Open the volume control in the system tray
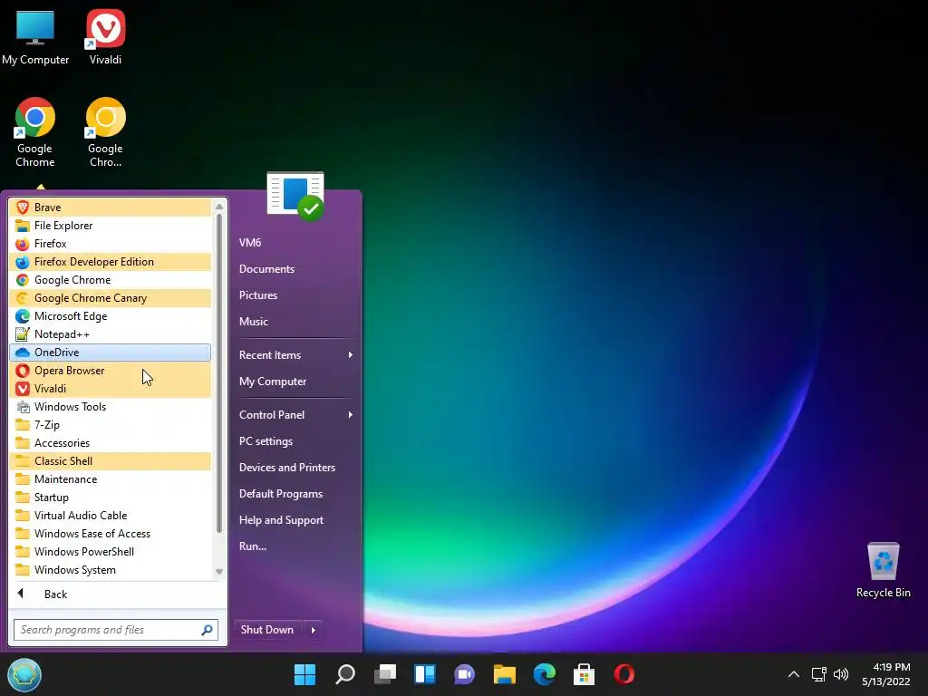The height and width of the screenshot is (696, 928). [x=841, y=674]
